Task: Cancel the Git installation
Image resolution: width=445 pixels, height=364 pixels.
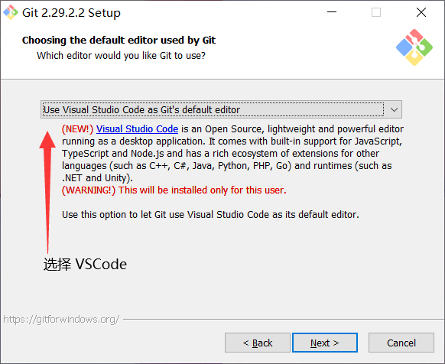Action: [401, 343]
